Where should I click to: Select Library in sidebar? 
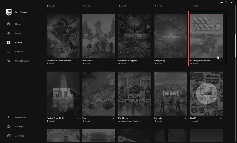(x=19, y=42)
